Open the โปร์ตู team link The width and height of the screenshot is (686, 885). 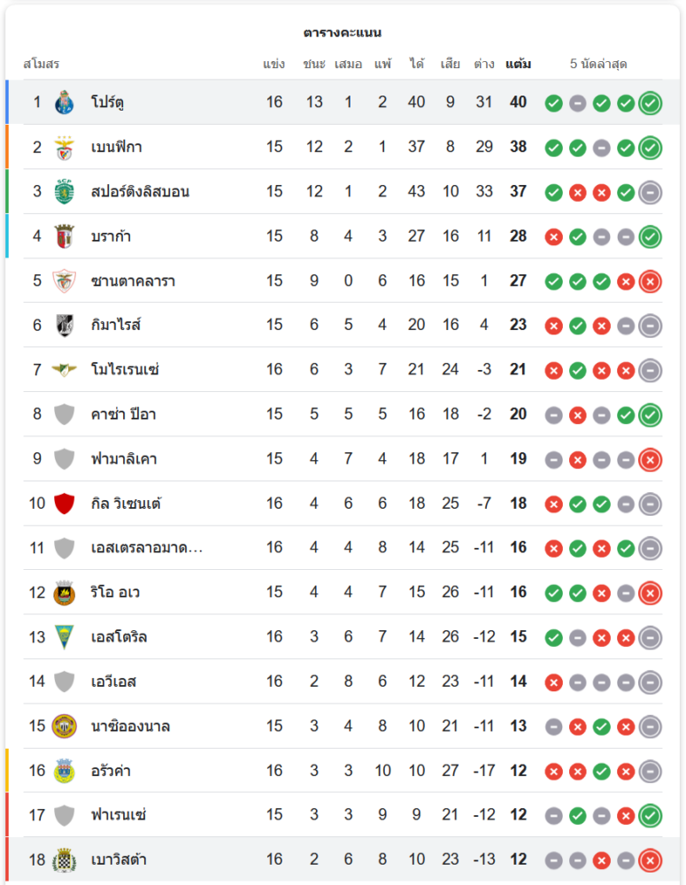[107, 103]
